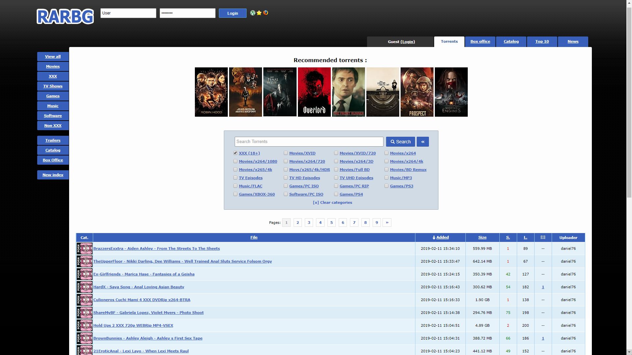Viewport: 632px width, 355px height.
Task: Click category icon of BrazzersExxtra row
Action: (85, 248)
